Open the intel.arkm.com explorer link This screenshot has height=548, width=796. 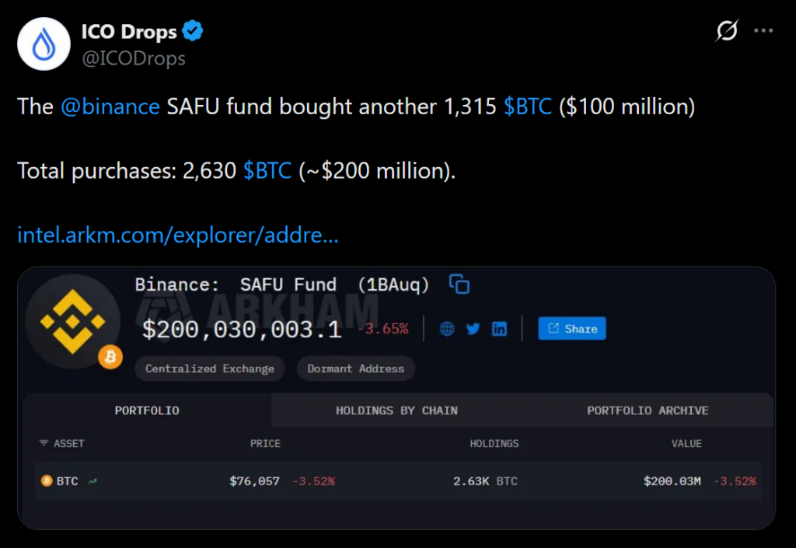coord(177,234)
